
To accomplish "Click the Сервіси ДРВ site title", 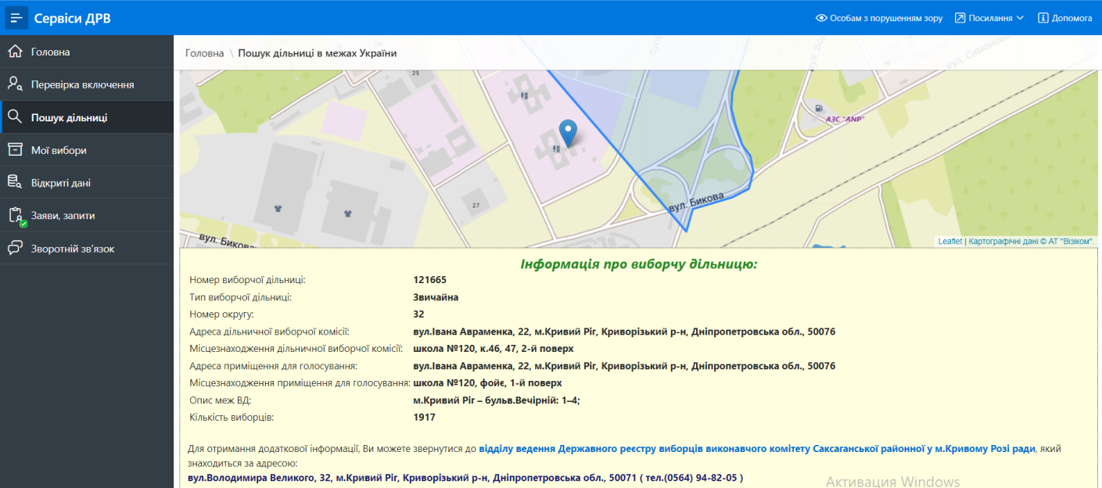I will click(x=73, y=18).
